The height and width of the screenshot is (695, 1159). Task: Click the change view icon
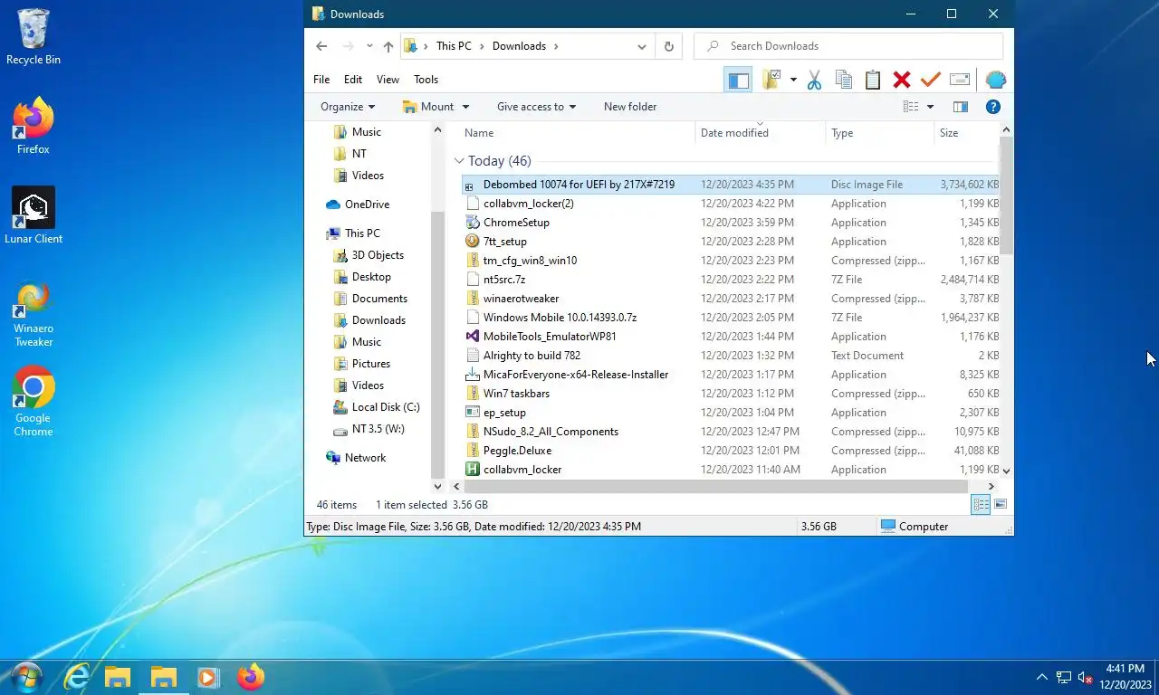coord(911,107)
